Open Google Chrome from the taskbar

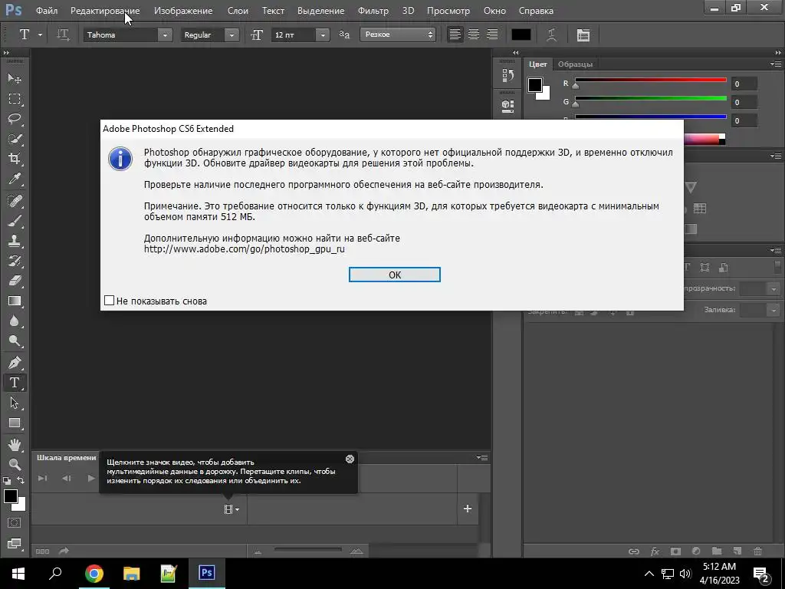pos(94,573)
